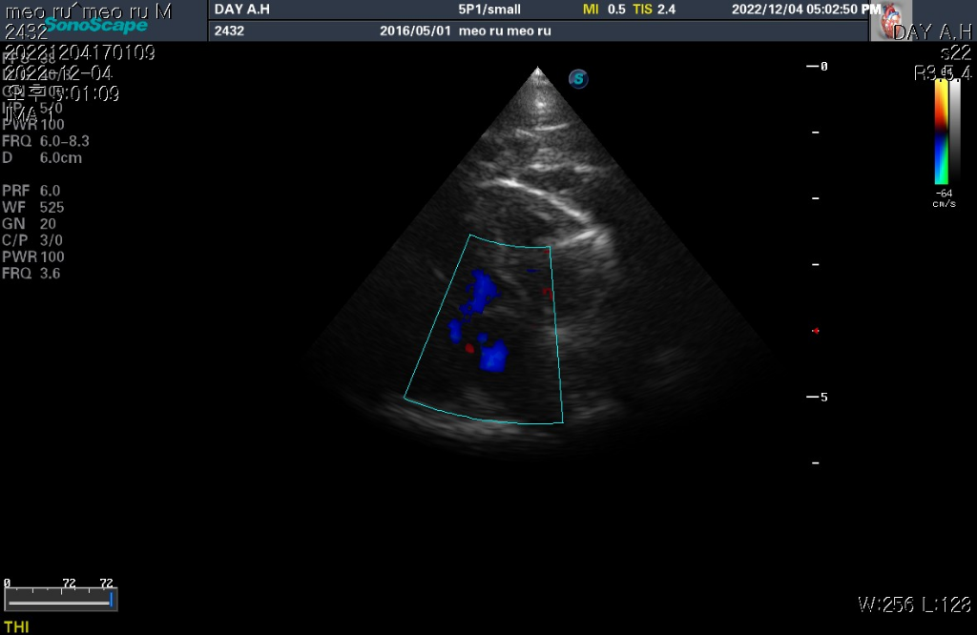Click the TIS 2.4 indicator
The image size is (977, 635).
tap(654, 10)
